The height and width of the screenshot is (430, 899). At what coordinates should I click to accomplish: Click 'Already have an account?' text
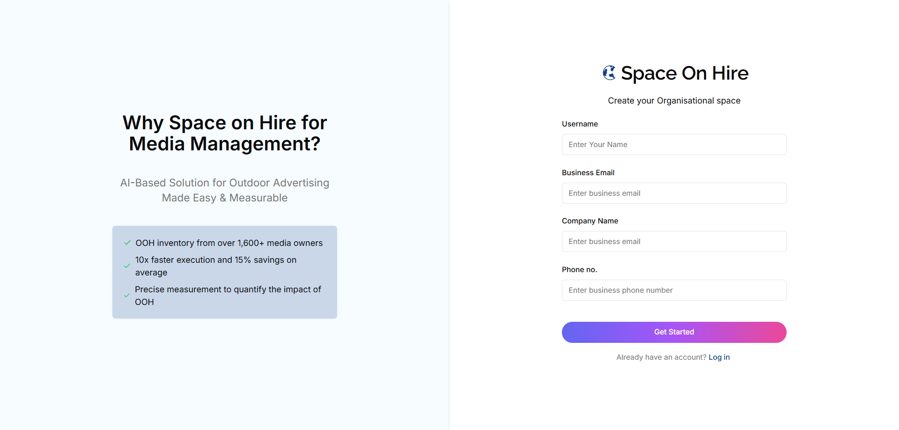click(661, 357)
